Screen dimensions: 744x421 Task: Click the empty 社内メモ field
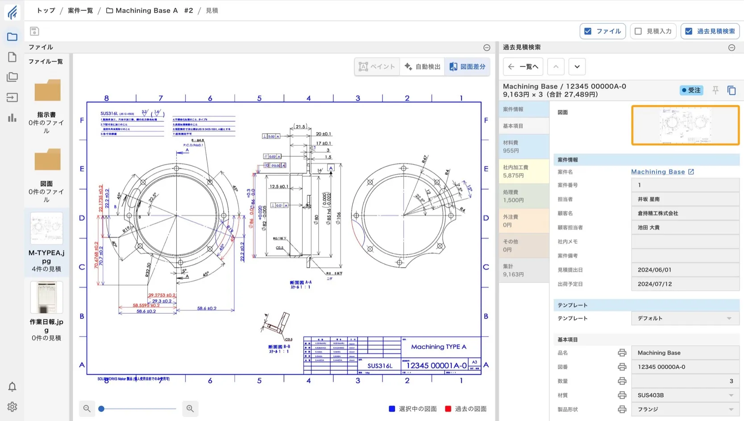click(x=685, y=242)
